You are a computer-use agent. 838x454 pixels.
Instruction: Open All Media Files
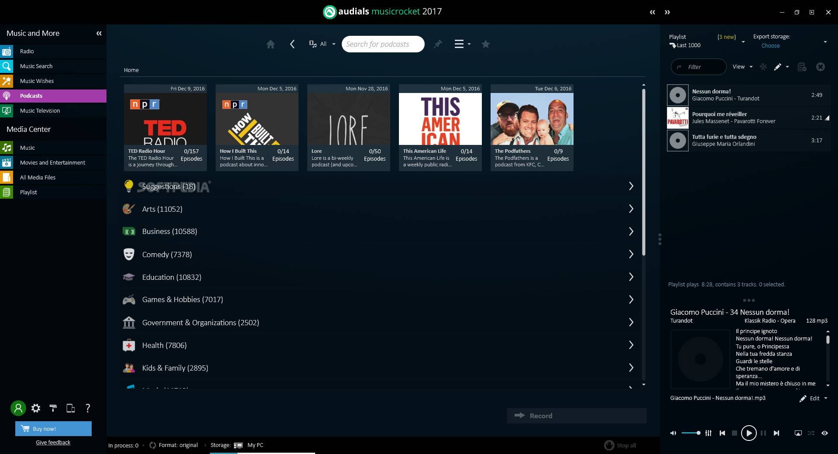[53, 177]
